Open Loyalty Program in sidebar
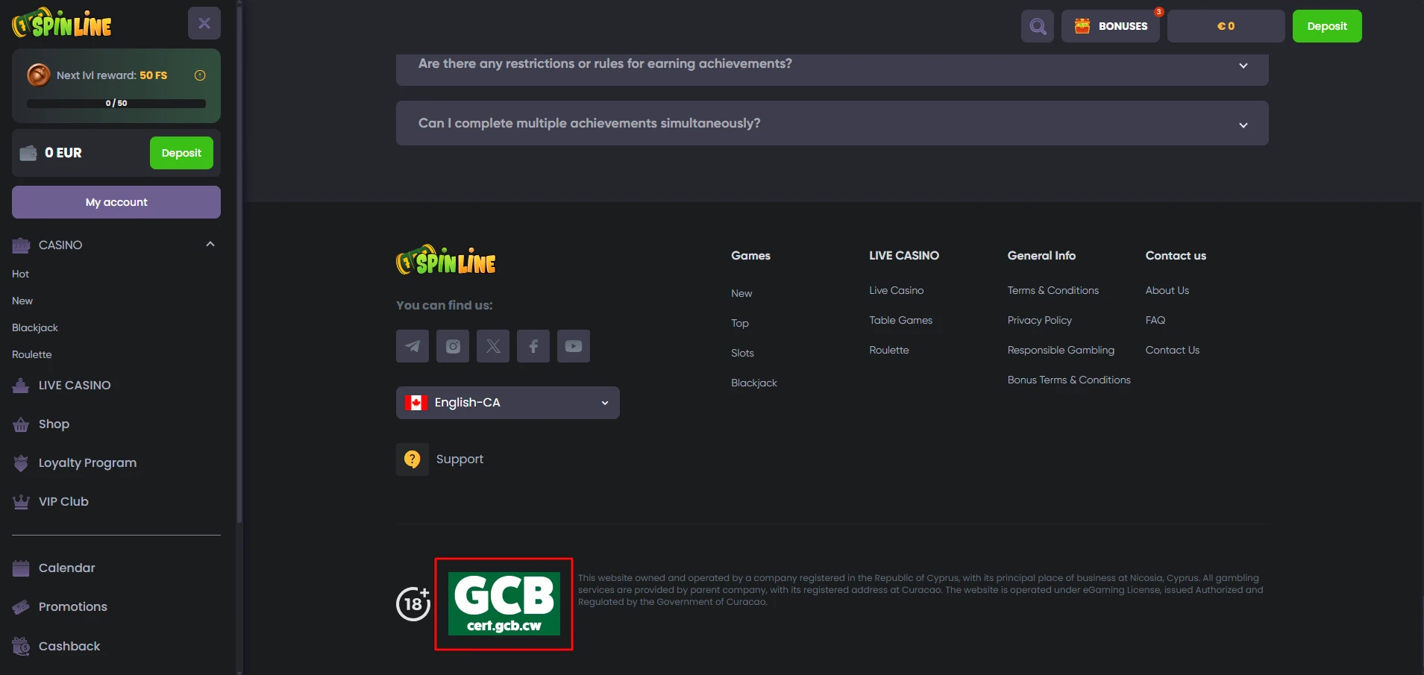This screenshot has width=1424, height=675. click(x=87, y=463)
